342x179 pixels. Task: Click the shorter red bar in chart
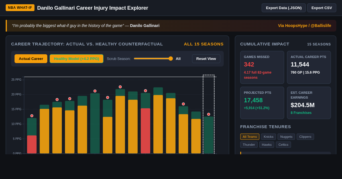click(32, 145)
